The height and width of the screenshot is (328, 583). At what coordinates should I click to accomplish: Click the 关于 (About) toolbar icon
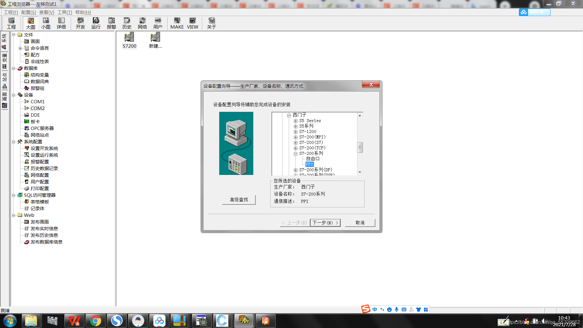211,23
